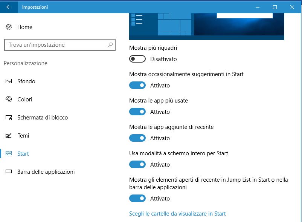Click the search magnifier icon
Screen dimensions: 302x222
coord(110,45)
